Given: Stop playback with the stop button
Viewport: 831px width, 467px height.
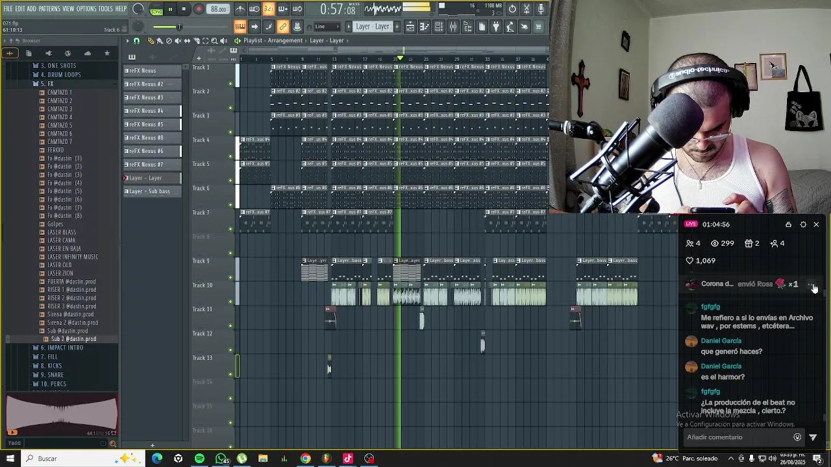Looking at the screenshot, I should coord(184,9).
